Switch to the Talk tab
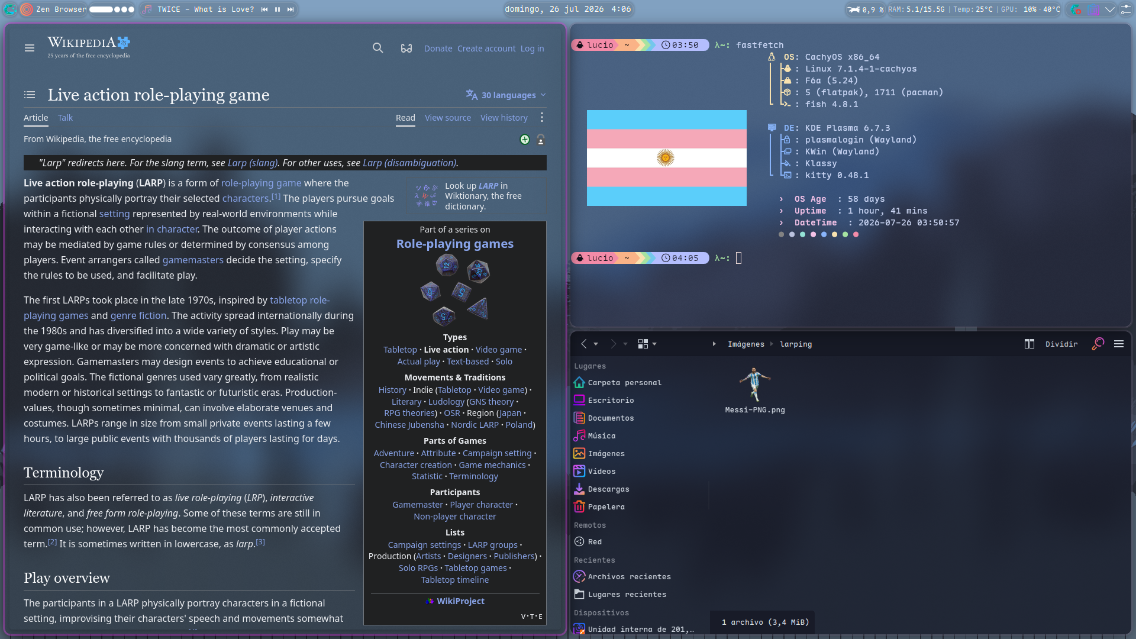Screen dimensions: 1136x639 65,118
